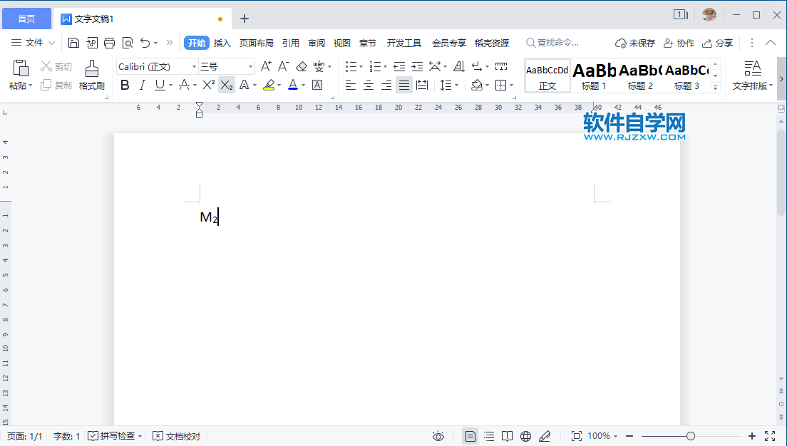This screenshot has width=787, height=446.
Task: Select the 标题 1 heading style
Action: (594, 76)
